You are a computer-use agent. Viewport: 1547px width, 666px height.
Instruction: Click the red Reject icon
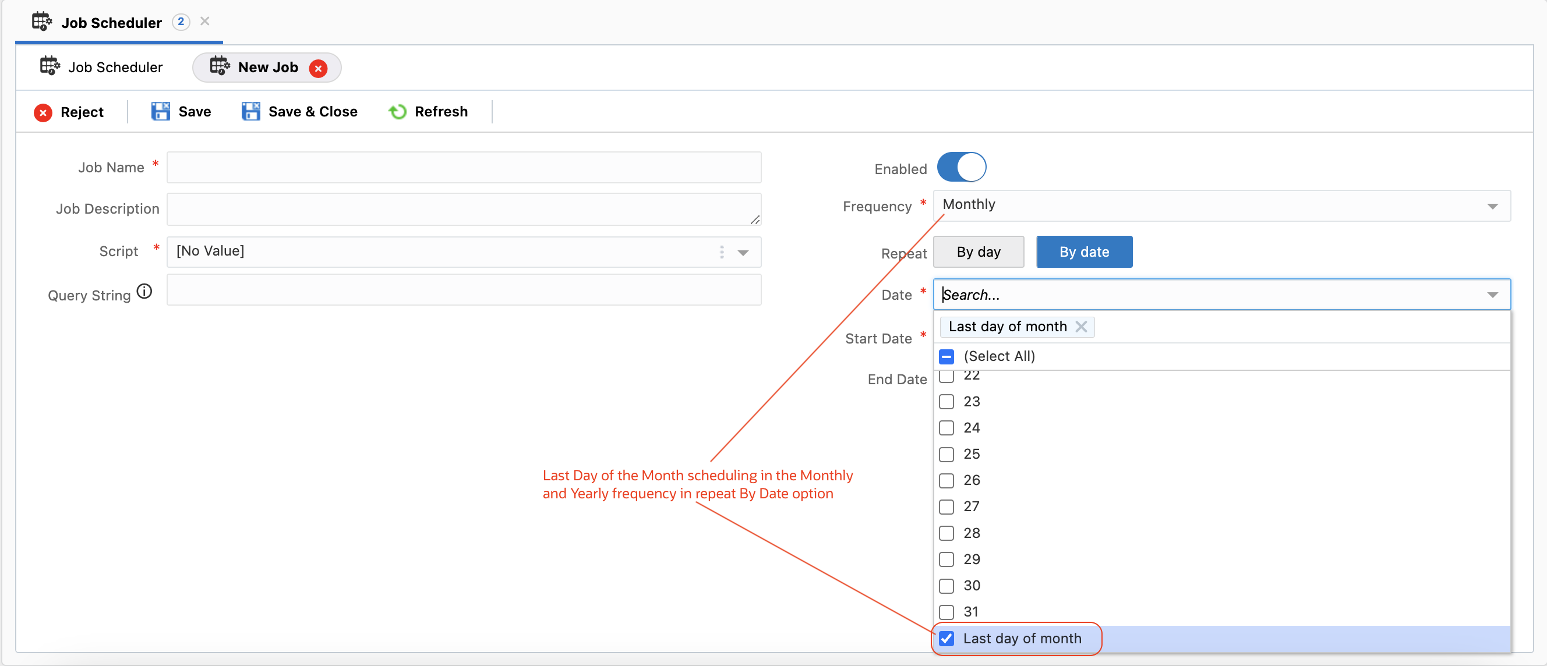(43, 112)
